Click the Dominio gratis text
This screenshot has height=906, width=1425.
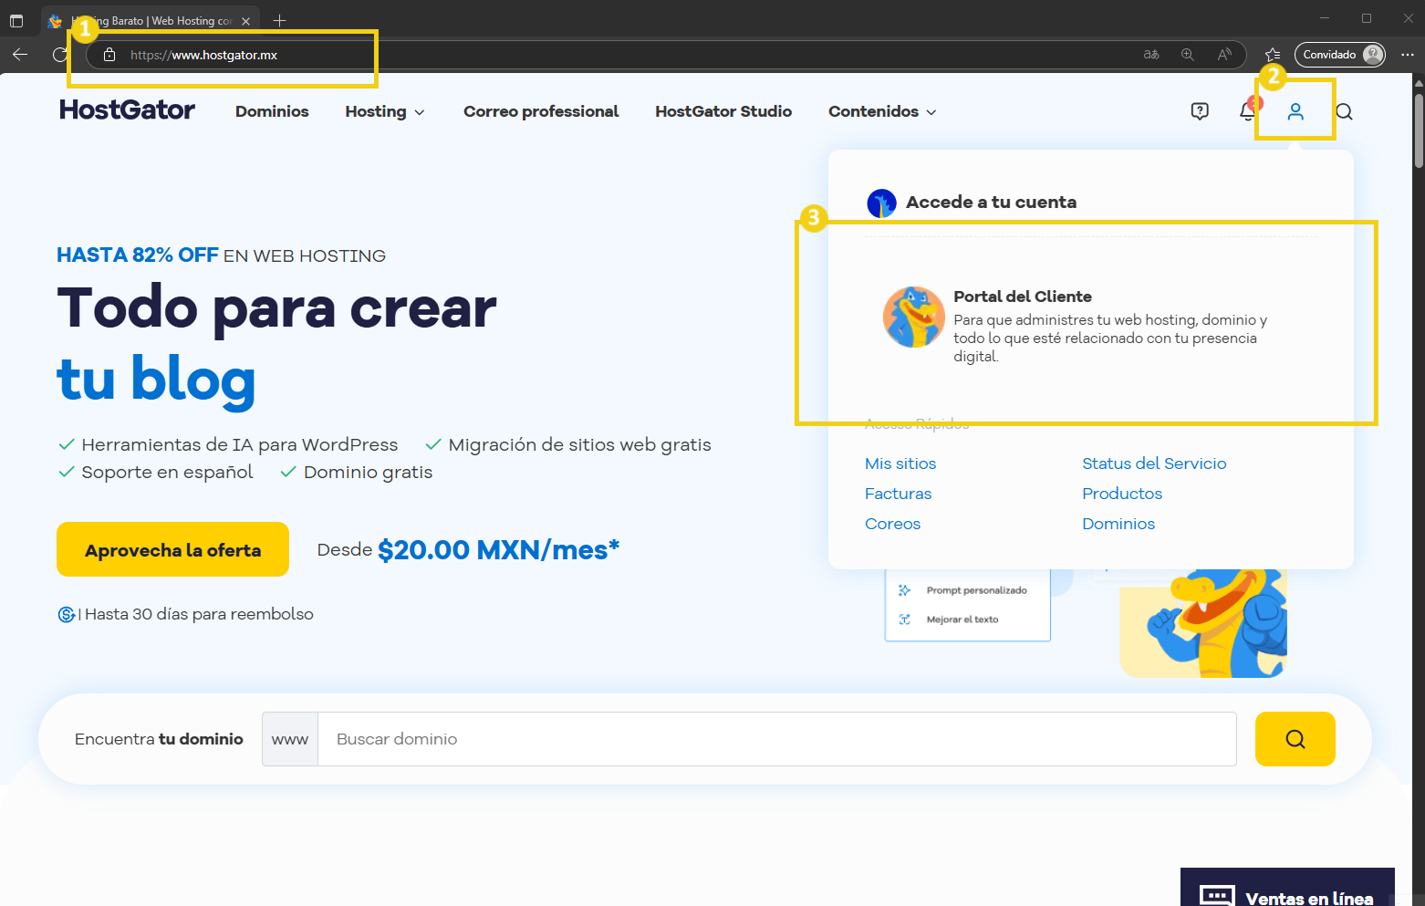pyautogui.click(x=368, y=472)
